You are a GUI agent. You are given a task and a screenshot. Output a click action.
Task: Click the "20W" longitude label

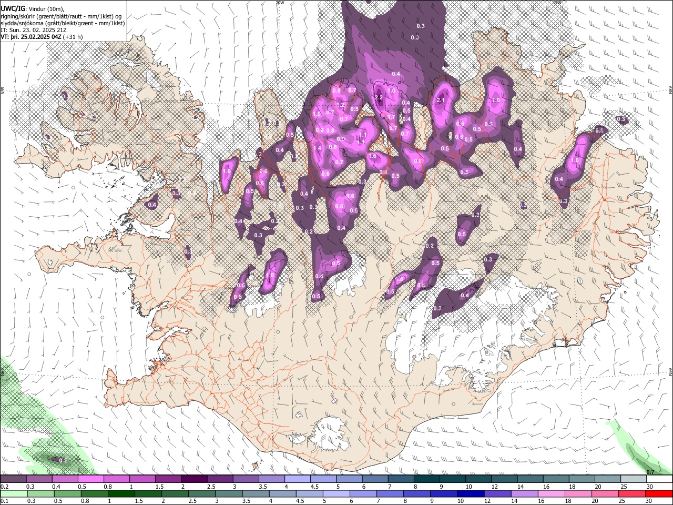280,2
